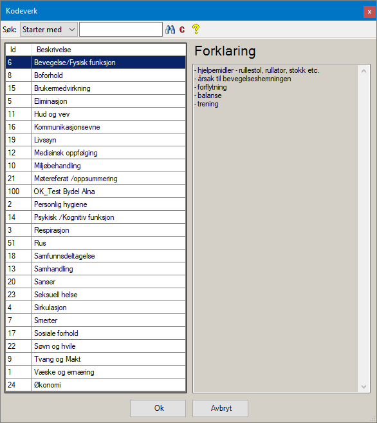This screenshot has width=377, height=423.
Task: Open help with the yellow question mark
Action: coord(196,29)
